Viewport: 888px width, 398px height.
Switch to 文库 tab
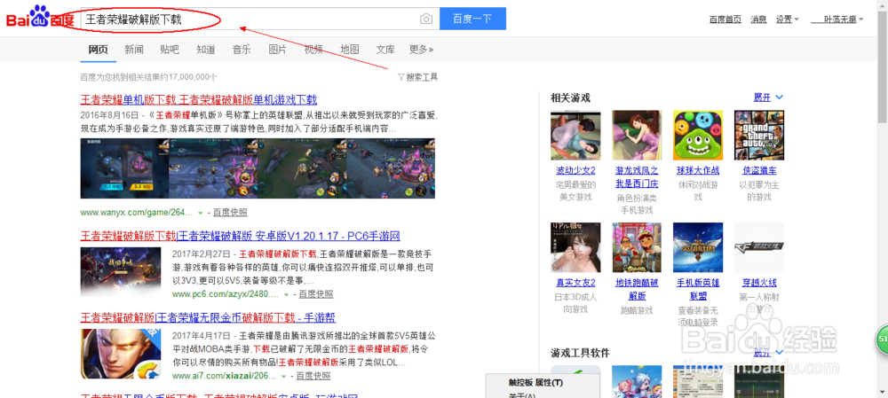385,49
